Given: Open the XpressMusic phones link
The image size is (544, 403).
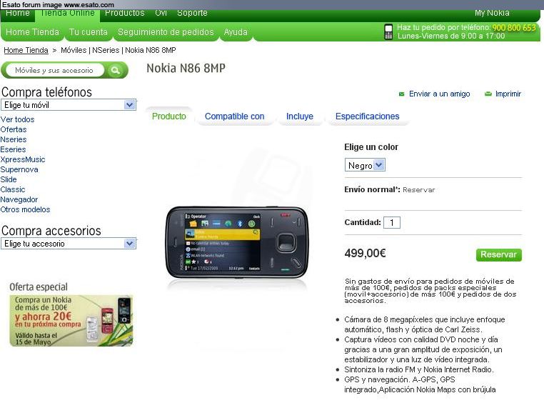Looking at the screenshot, I should click(x=23, y=159).
